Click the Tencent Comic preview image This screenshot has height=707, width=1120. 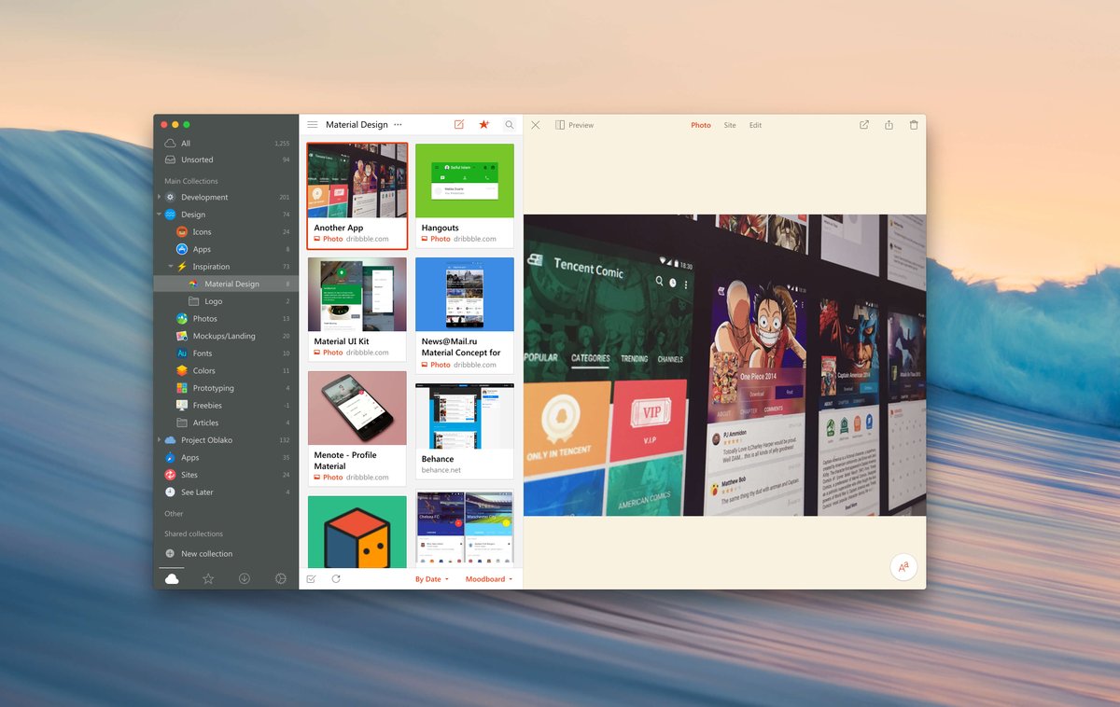[725, 366]
